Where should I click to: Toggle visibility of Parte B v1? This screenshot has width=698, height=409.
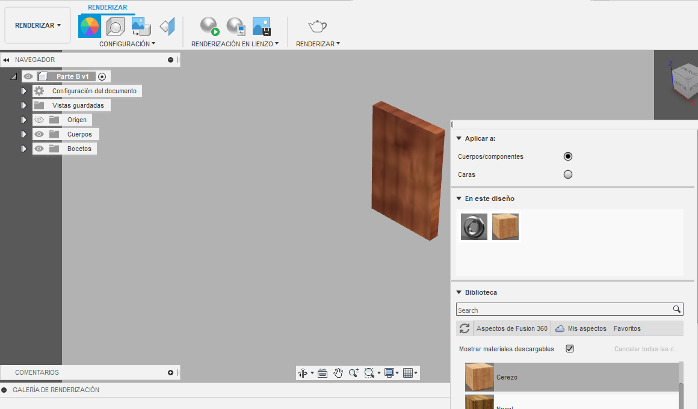tap(28, 76)
